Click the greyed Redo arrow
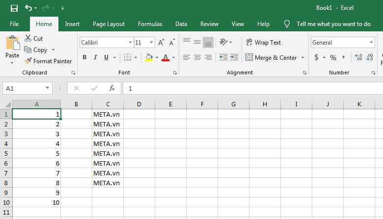Viewport: 383px width, 219px height. pyautogui.click(x=46, y=8)
